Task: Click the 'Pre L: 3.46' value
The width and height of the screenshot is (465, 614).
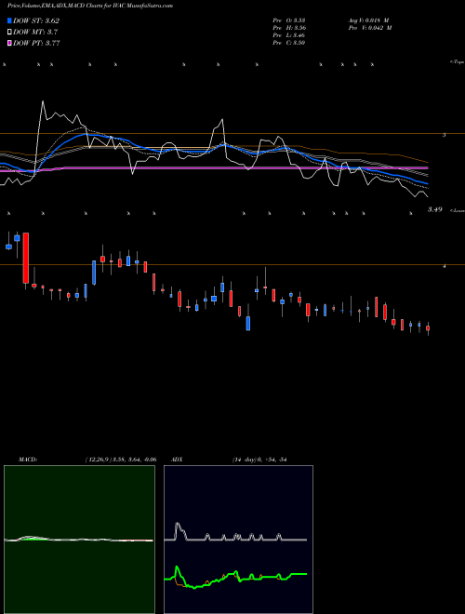Action: point(289,35)
